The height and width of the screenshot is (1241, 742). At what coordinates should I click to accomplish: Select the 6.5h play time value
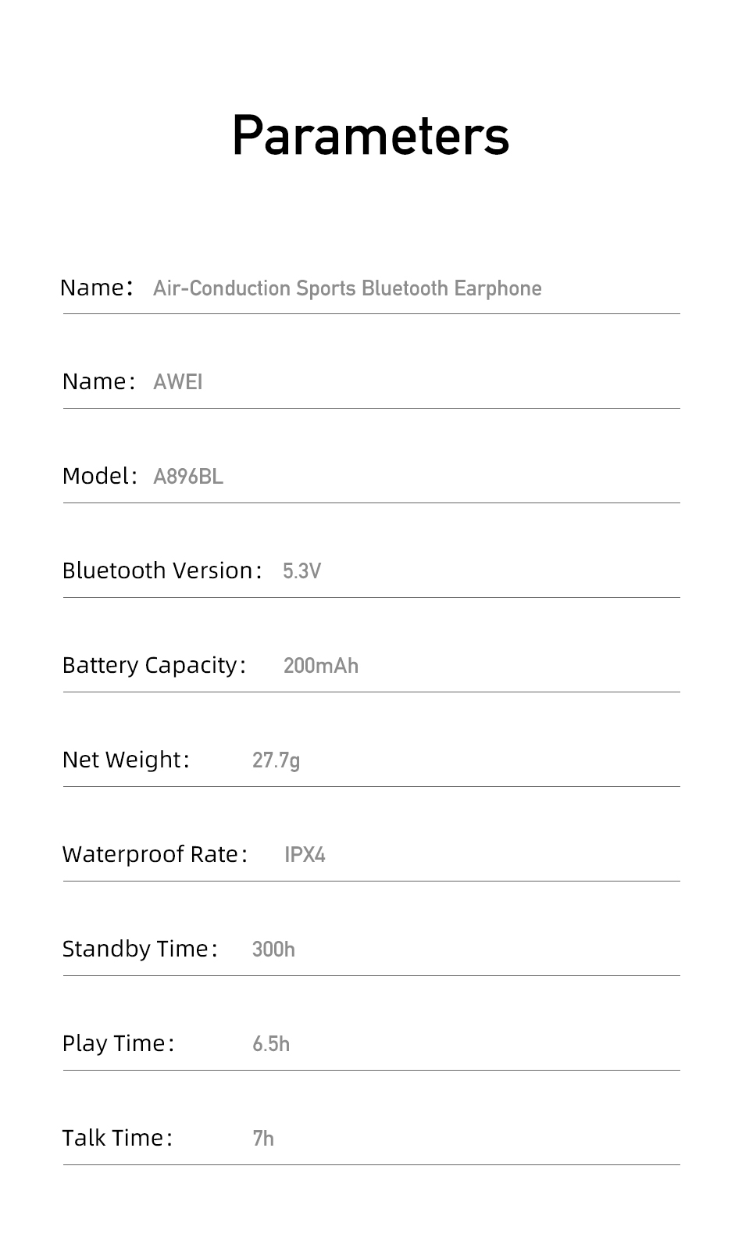pos(271,1044)
